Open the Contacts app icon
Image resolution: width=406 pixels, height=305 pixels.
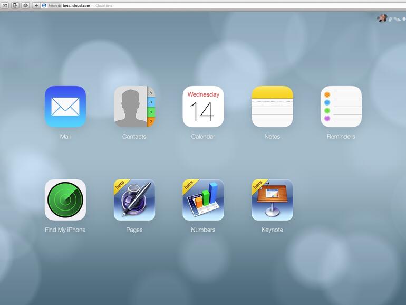pos(134,107)
